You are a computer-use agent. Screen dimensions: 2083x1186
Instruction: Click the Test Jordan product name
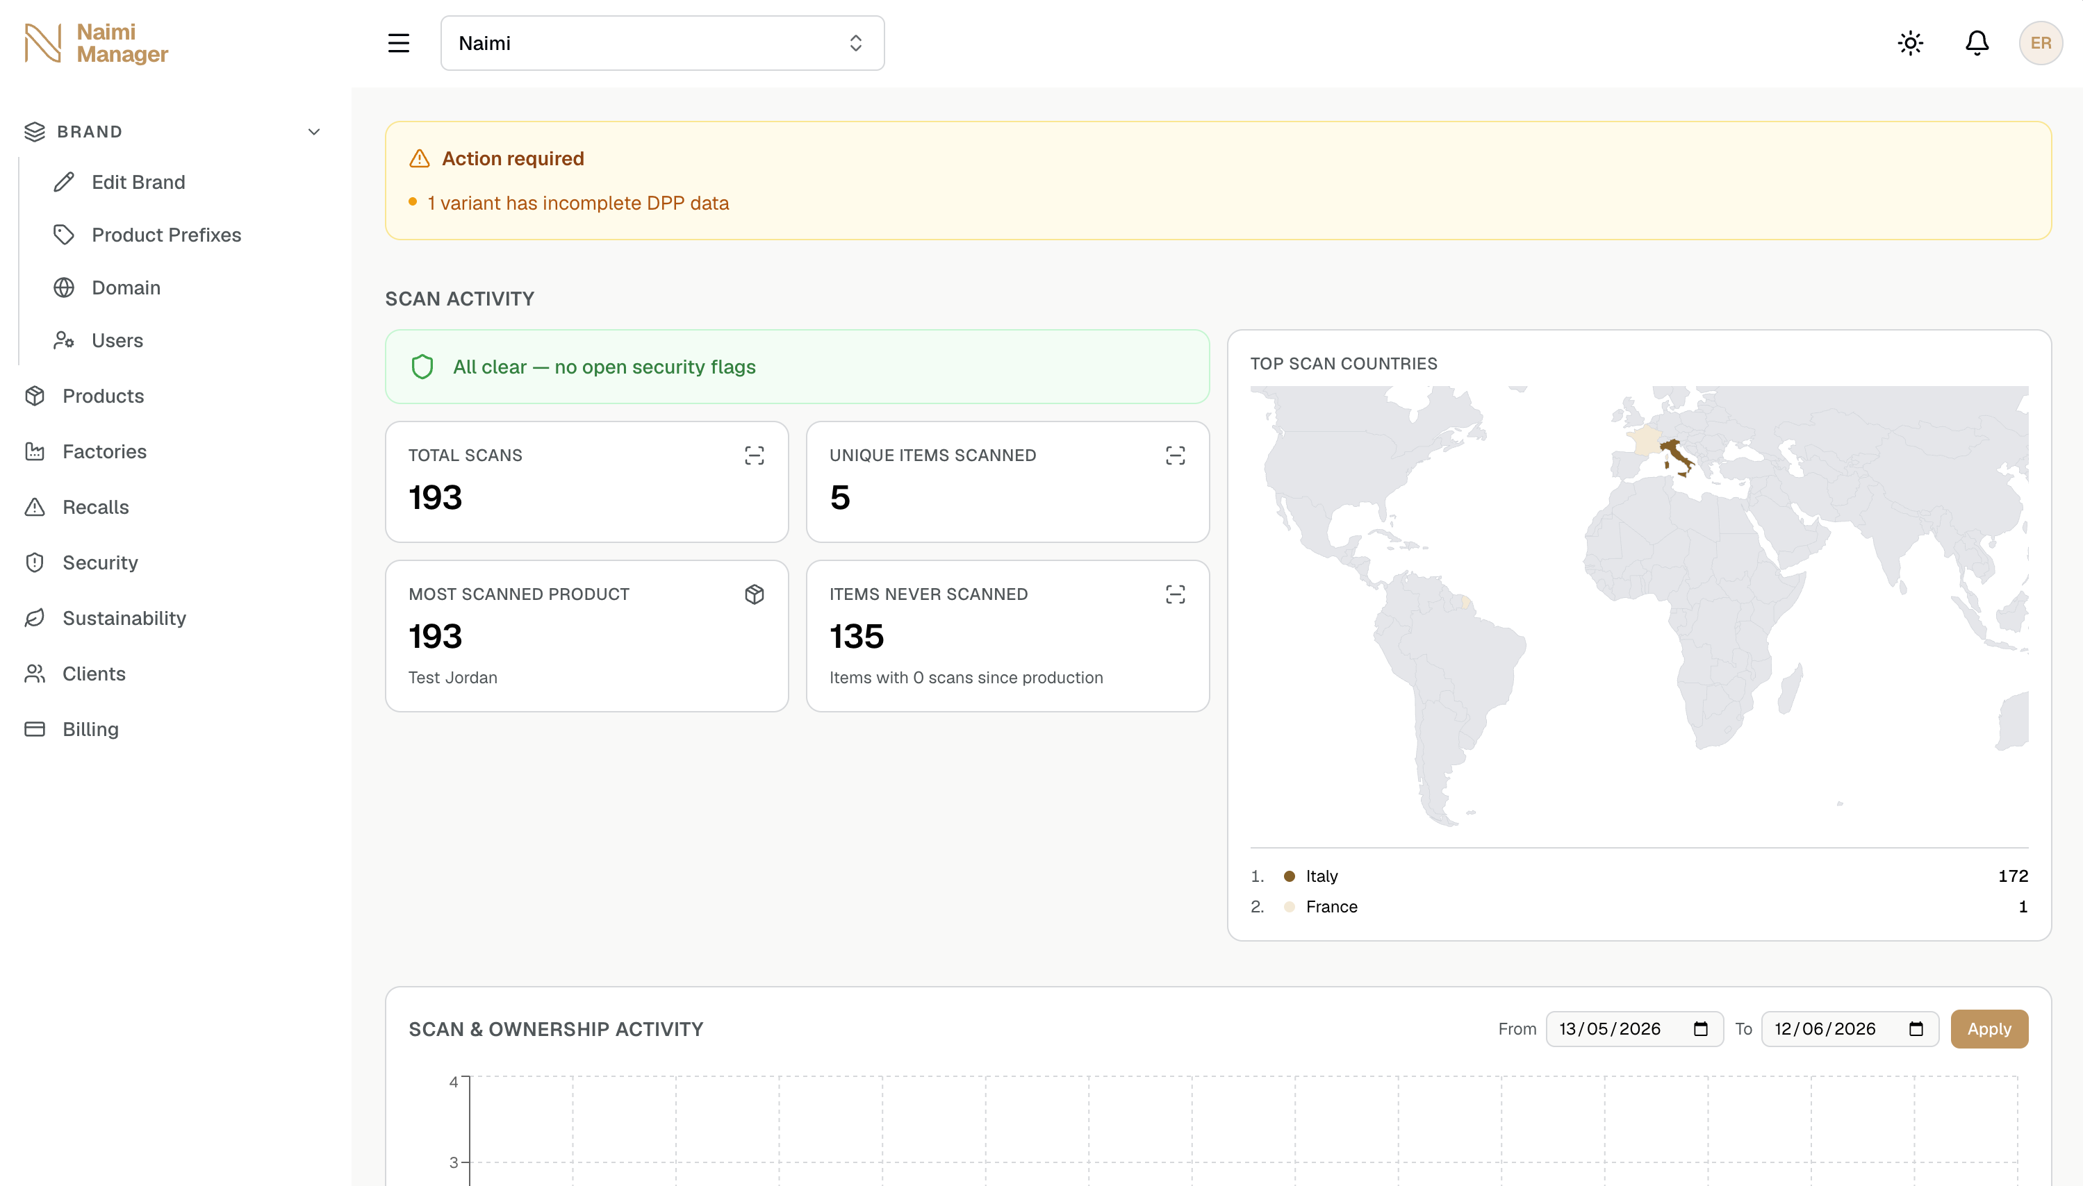(x=452, y=678)
